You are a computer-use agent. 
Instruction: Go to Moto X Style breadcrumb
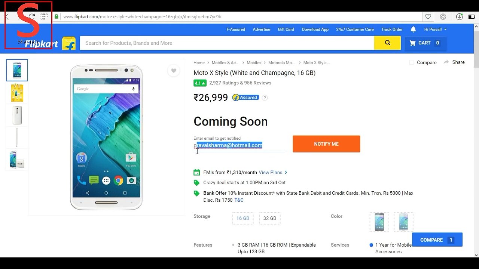(x=317, y=63)
